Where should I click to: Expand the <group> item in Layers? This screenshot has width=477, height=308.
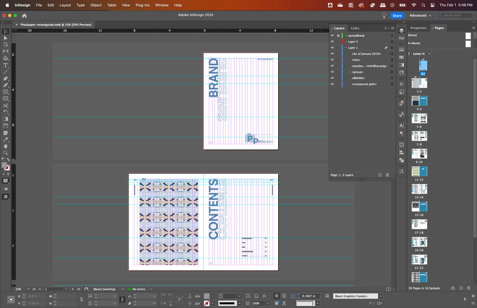[x=350, y=72]
